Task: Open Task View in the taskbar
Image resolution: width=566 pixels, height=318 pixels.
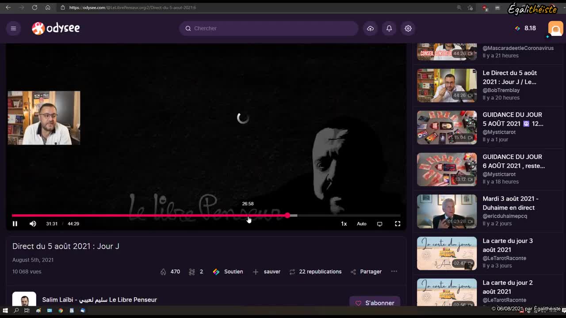Action: click(27, 310)
